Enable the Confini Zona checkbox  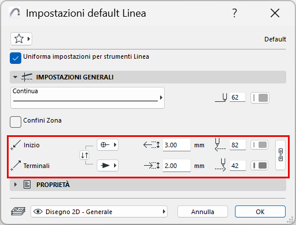16,122
